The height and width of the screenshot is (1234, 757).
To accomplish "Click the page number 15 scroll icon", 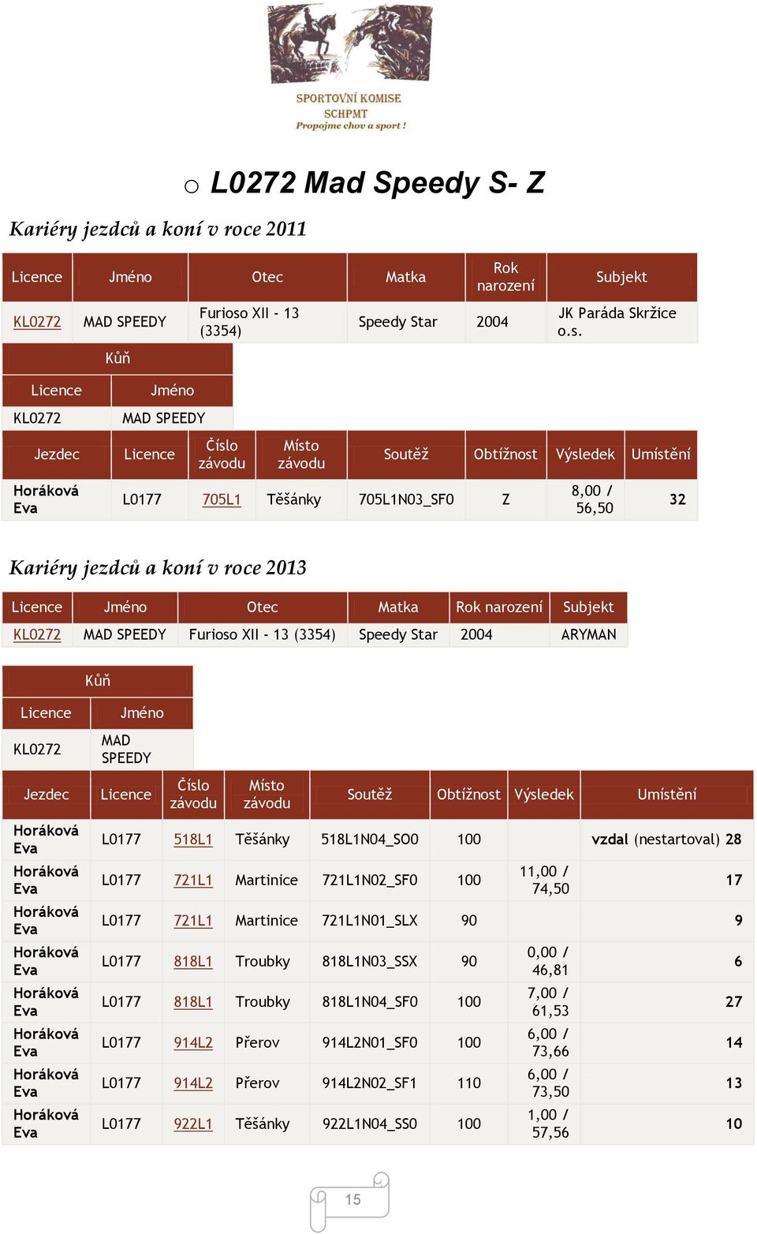I will click(x=350, y=1201).
